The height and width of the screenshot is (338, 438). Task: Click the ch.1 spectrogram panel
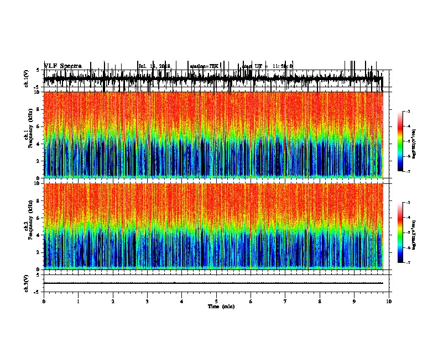pos(213,135)
